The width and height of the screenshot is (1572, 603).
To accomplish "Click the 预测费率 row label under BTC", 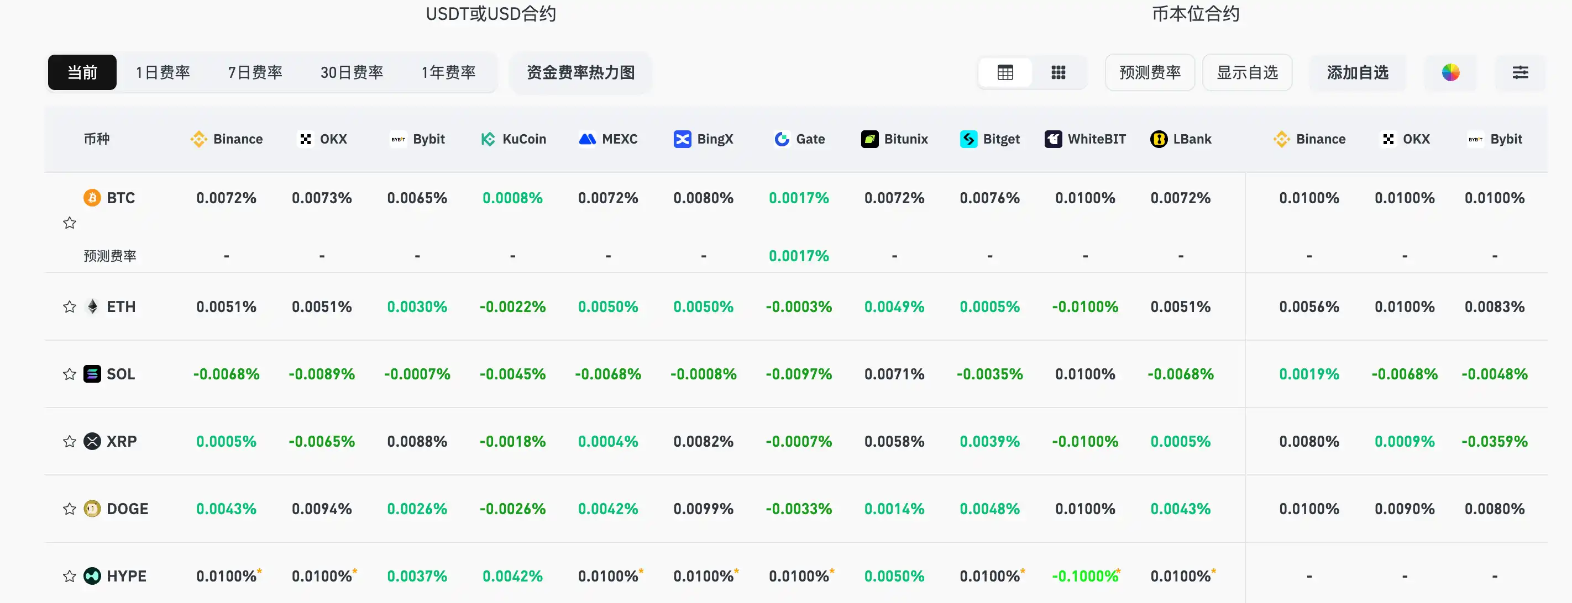I will (110, 256).
